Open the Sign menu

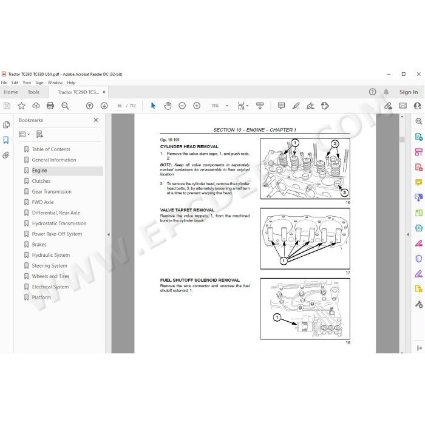pos(39,83)
